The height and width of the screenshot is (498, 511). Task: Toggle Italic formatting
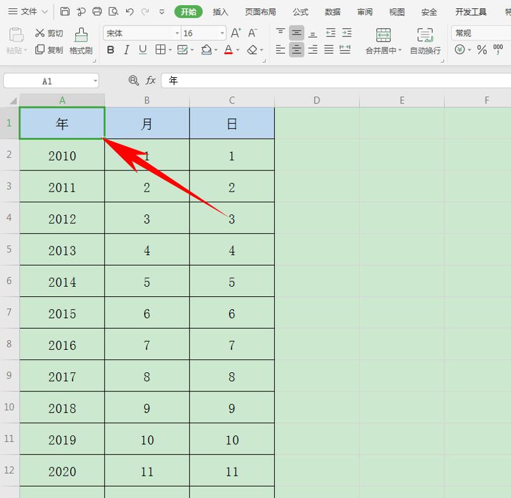126,50
